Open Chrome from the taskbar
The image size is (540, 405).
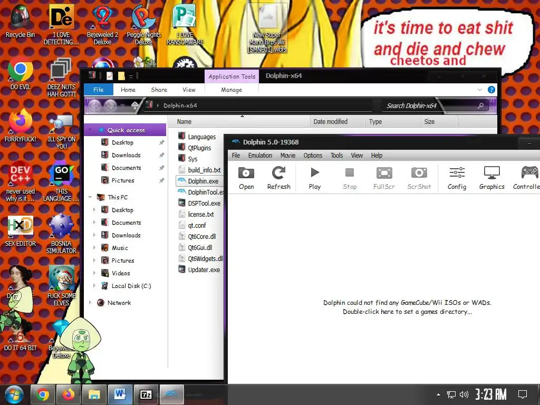coord(43,394)
